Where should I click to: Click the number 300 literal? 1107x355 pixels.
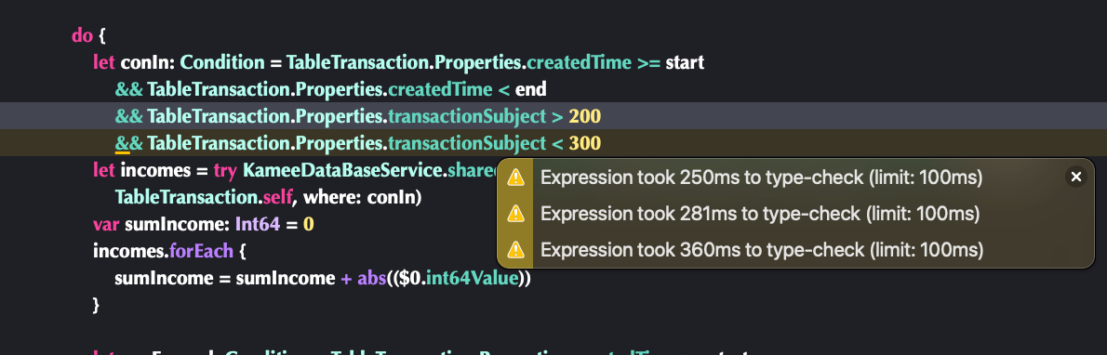(x=584, y=144)
